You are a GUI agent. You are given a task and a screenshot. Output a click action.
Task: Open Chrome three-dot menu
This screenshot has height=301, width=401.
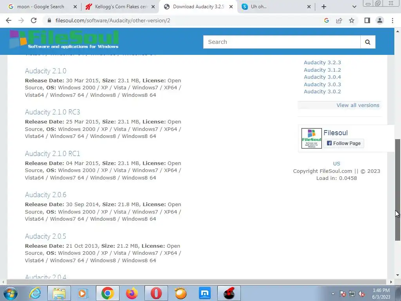(x=392, y=20)
